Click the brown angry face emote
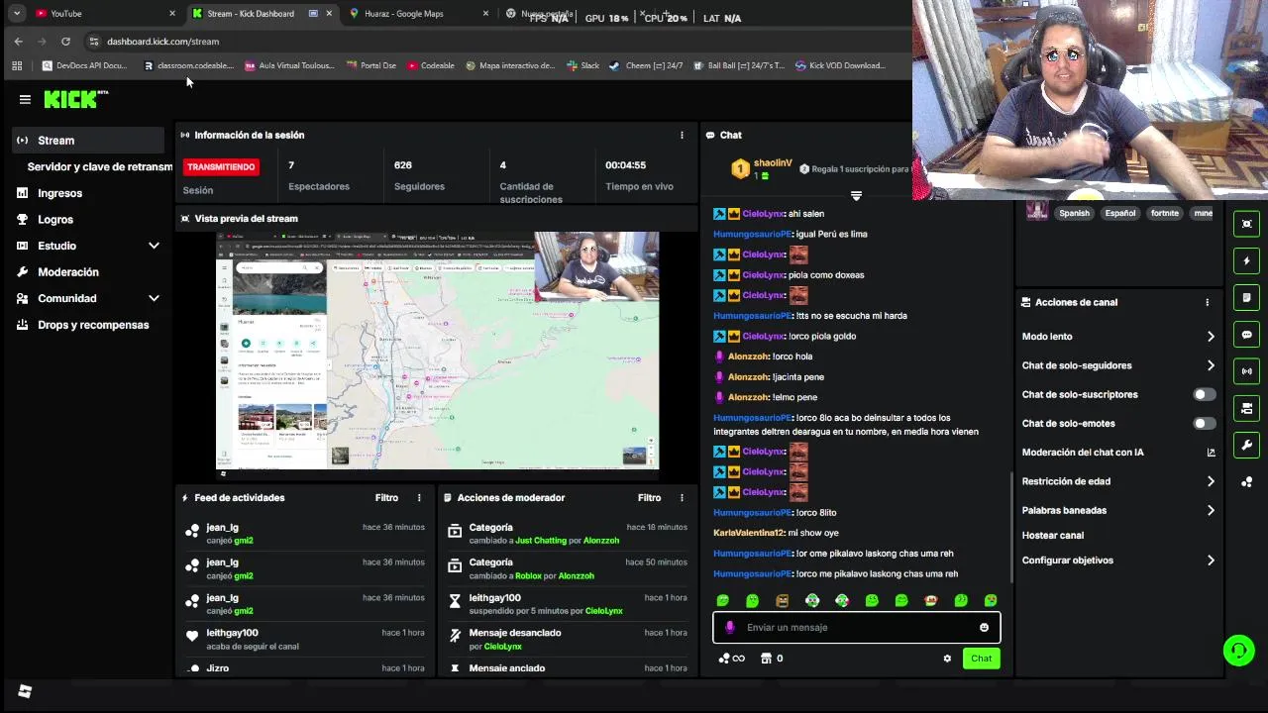The height and width of the screenshot is (713, 1268). point(783,600)
